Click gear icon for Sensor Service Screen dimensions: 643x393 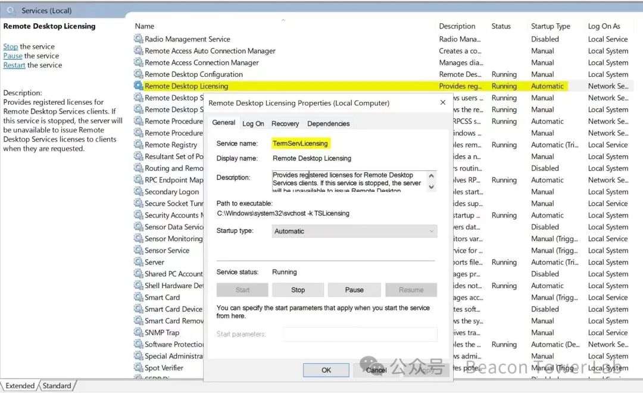[x=138, y=250]
